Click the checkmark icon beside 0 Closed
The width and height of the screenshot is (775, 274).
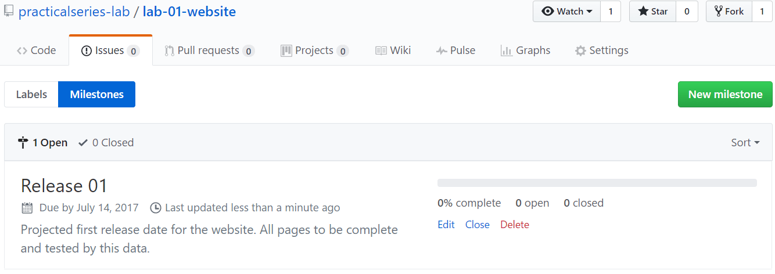[83, 142]
